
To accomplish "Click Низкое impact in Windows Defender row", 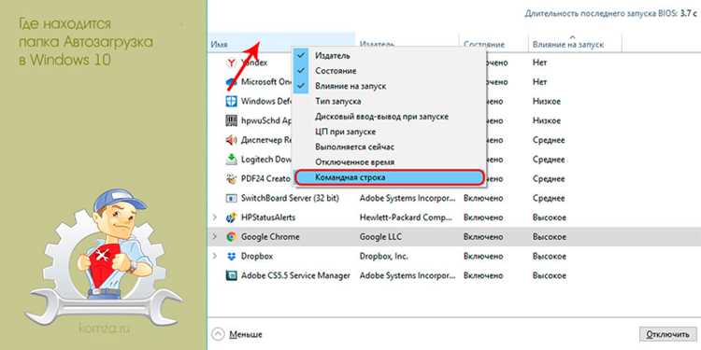I will pyautogui.click(x=547, y=102).
